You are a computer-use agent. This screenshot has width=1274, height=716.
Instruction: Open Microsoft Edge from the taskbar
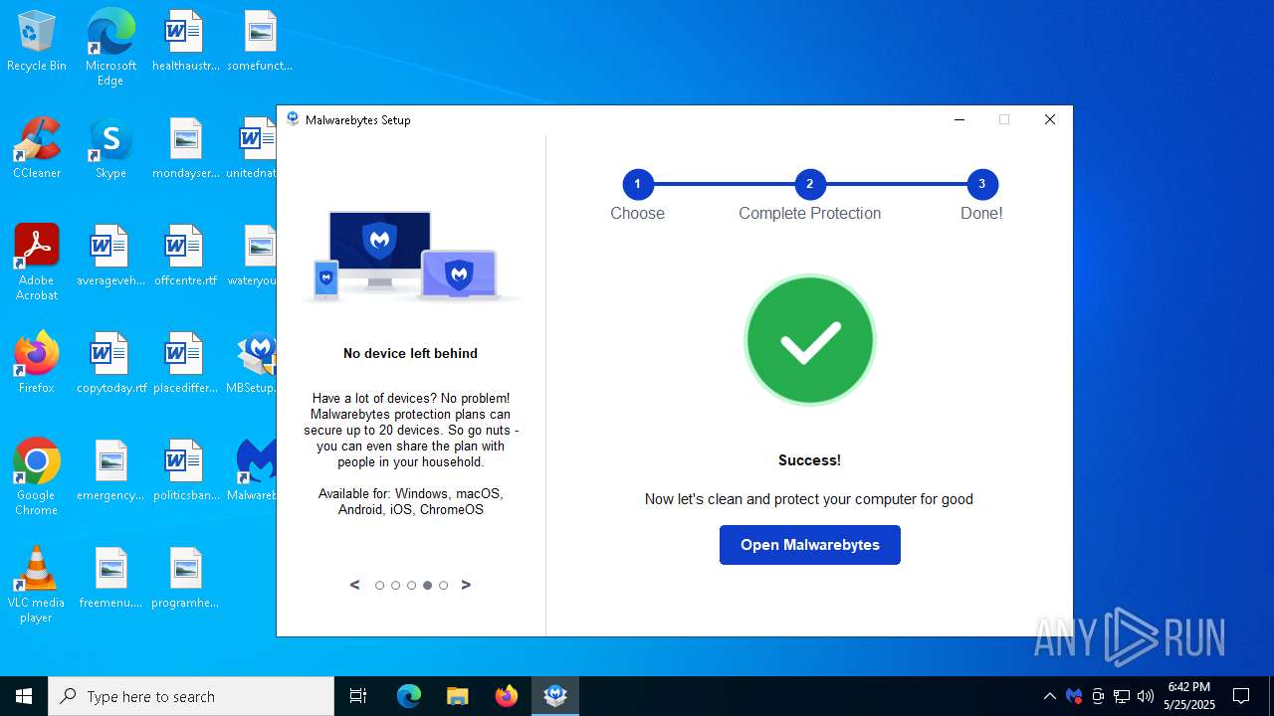[409, 696]
